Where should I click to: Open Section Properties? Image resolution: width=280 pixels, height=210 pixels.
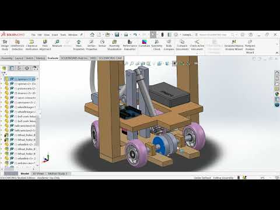click(91, 45)
